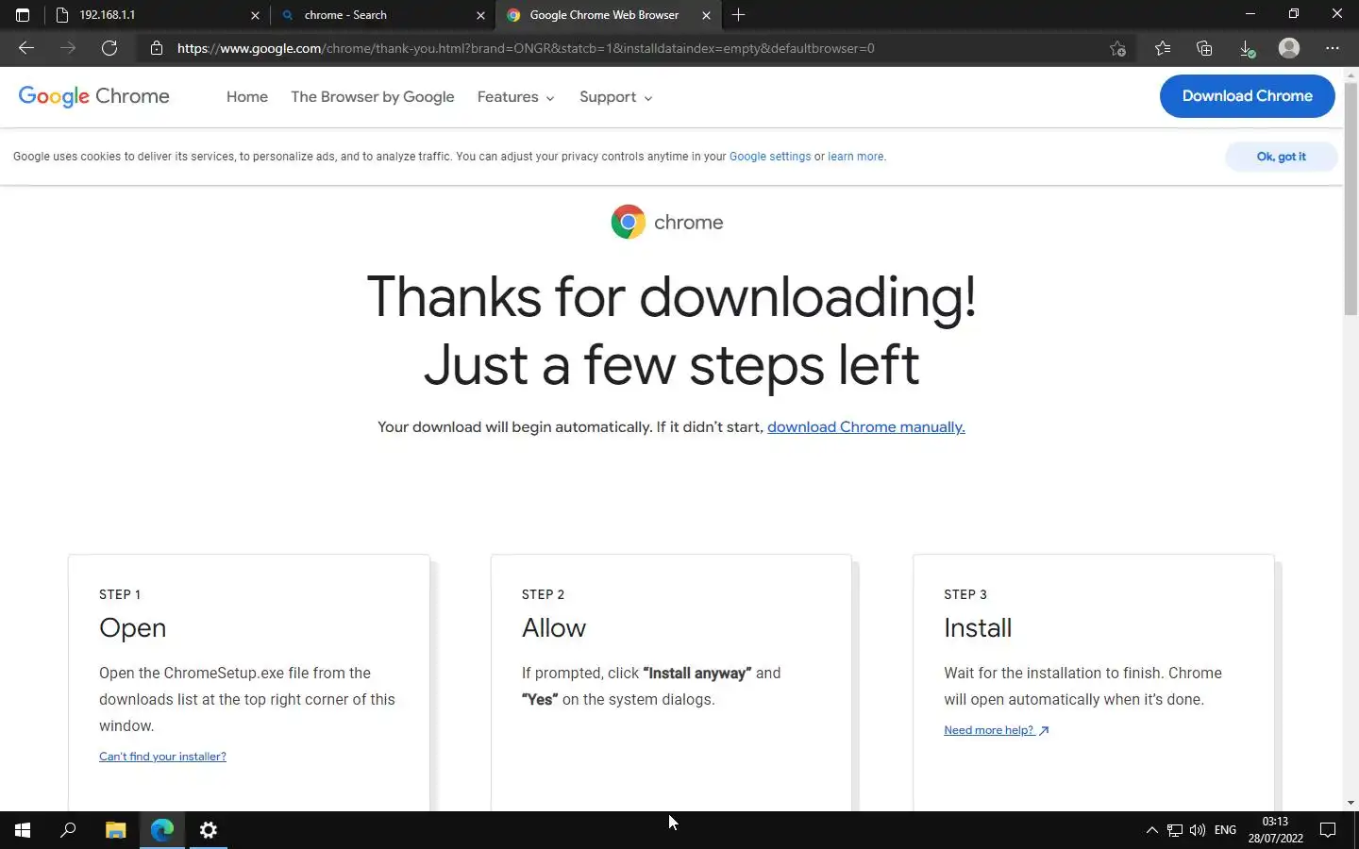Screen dimensions: 1359x849
Task: Minimize the Edge browser window
Action: (x=1250, y=14)
